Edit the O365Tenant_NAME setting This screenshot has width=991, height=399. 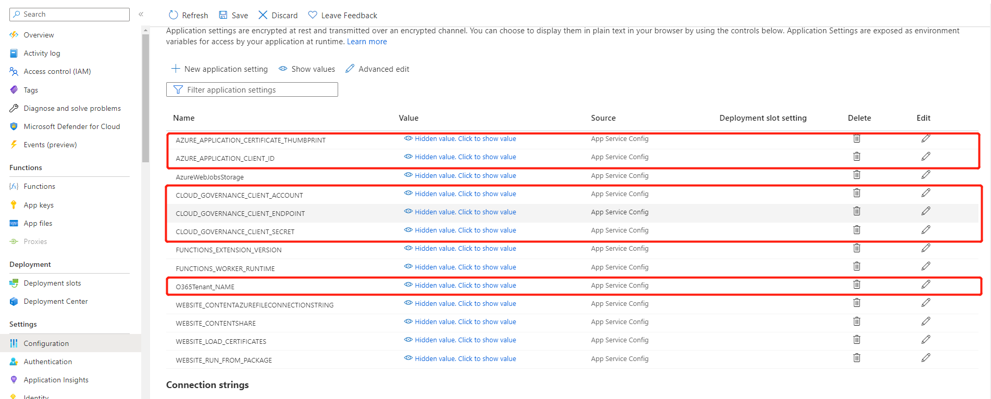925,285
